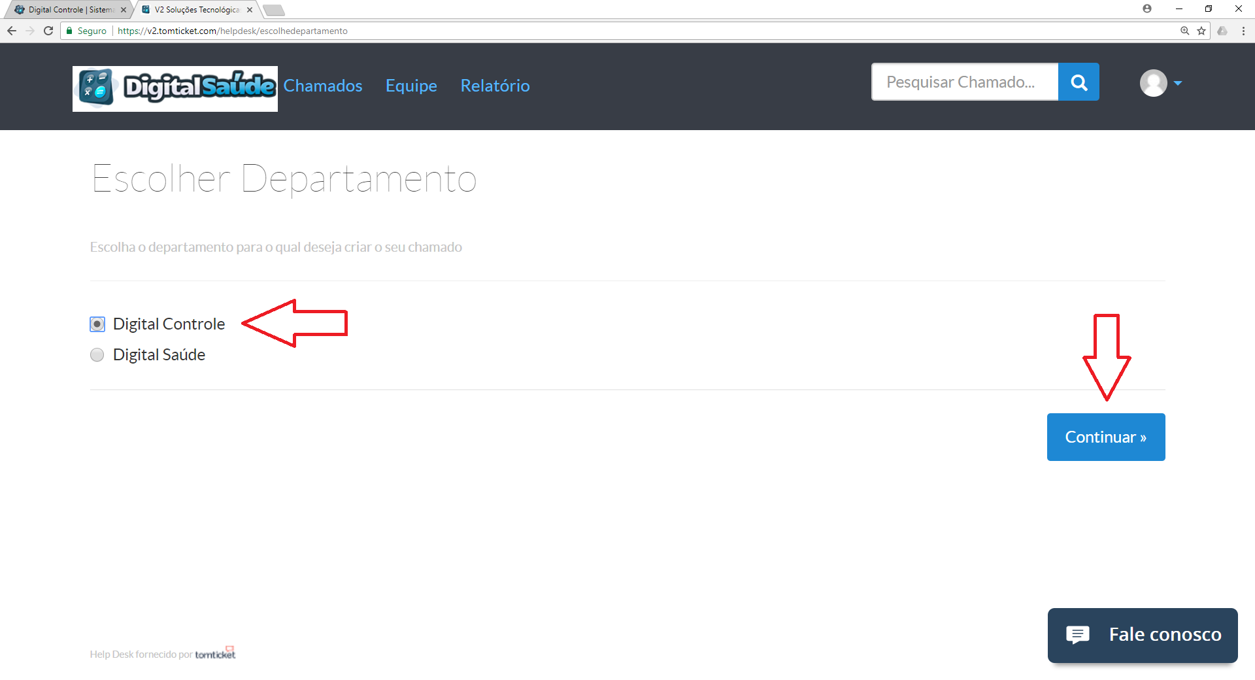1255x680 pixels.
Task: Select the Digital Controle radio option
Action: [x=97, y=324]
